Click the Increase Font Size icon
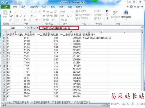The width and height of the screenshot is (145, 108). (32, 16)
